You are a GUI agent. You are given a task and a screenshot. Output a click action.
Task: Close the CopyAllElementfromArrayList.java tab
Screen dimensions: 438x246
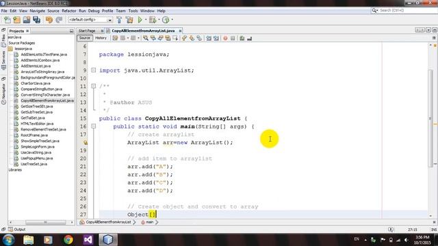tap(180, 31)
